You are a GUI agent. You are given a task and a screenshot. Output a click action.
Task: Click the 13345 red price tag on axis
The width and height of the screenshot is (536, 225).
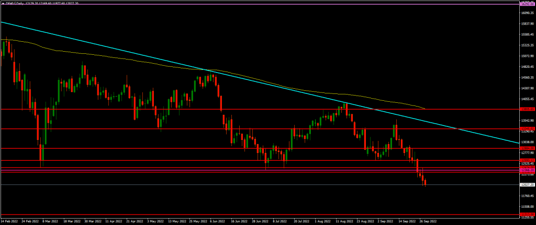tap(527, 128)
